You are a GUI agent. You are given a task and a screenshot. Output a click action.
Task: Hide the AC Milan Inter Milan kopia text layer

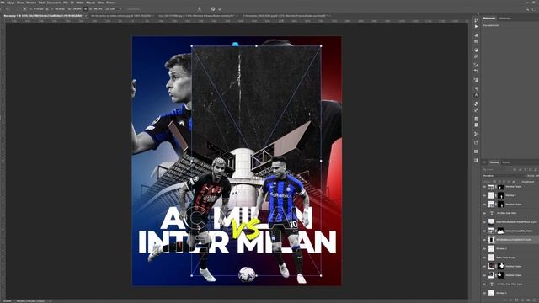(x=484, y=284)
